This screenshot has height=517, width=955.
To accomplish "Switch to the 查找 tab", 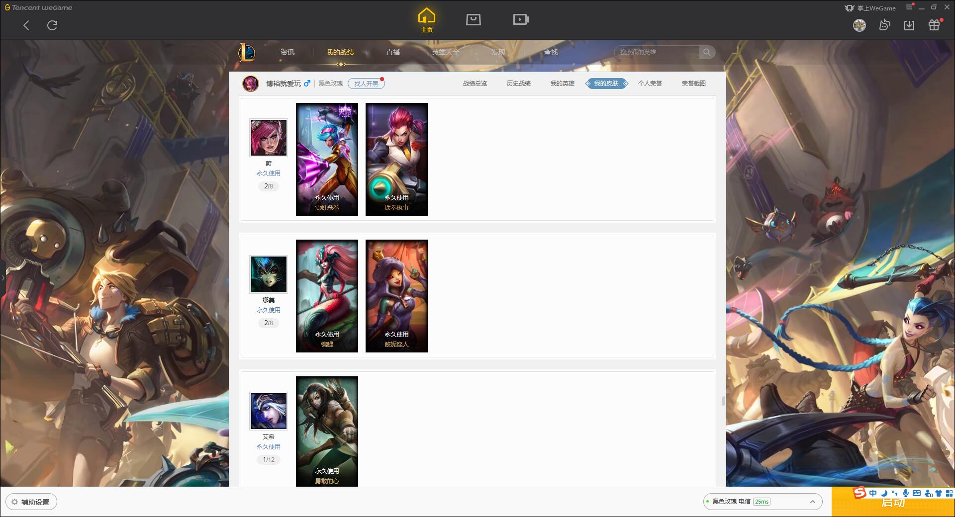I will [x=551, y=52].
